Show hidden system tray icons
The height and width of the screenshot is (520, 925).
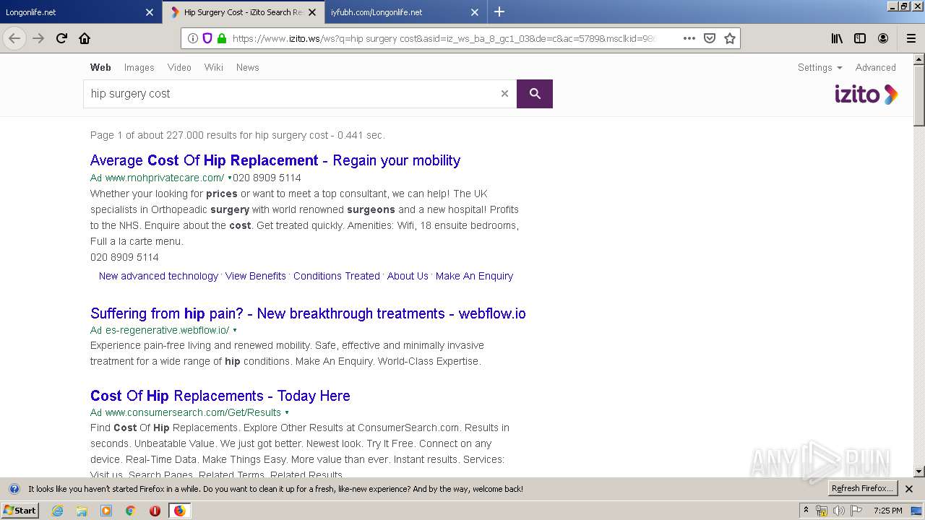[806, 510]
